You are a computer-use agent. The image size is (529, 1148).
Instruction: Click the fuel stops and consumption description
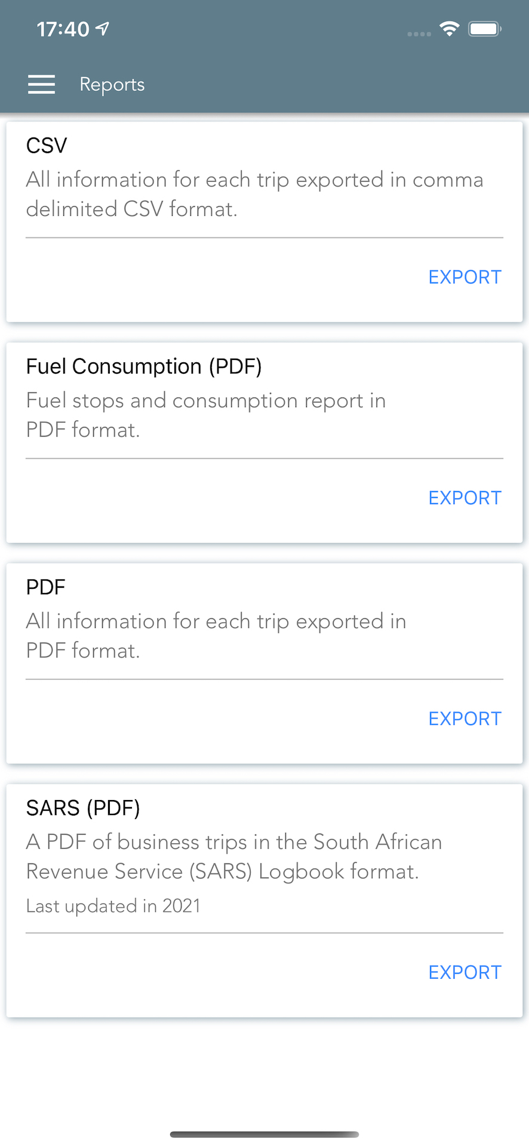click(x=206, y=415)
